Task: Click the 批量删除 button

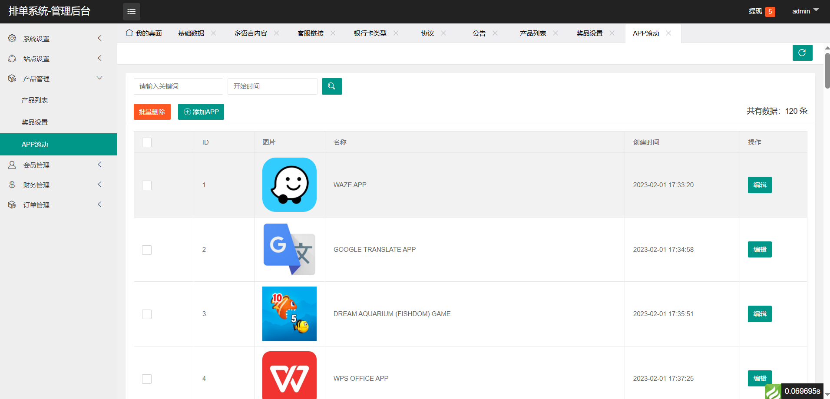Action: 152,112
